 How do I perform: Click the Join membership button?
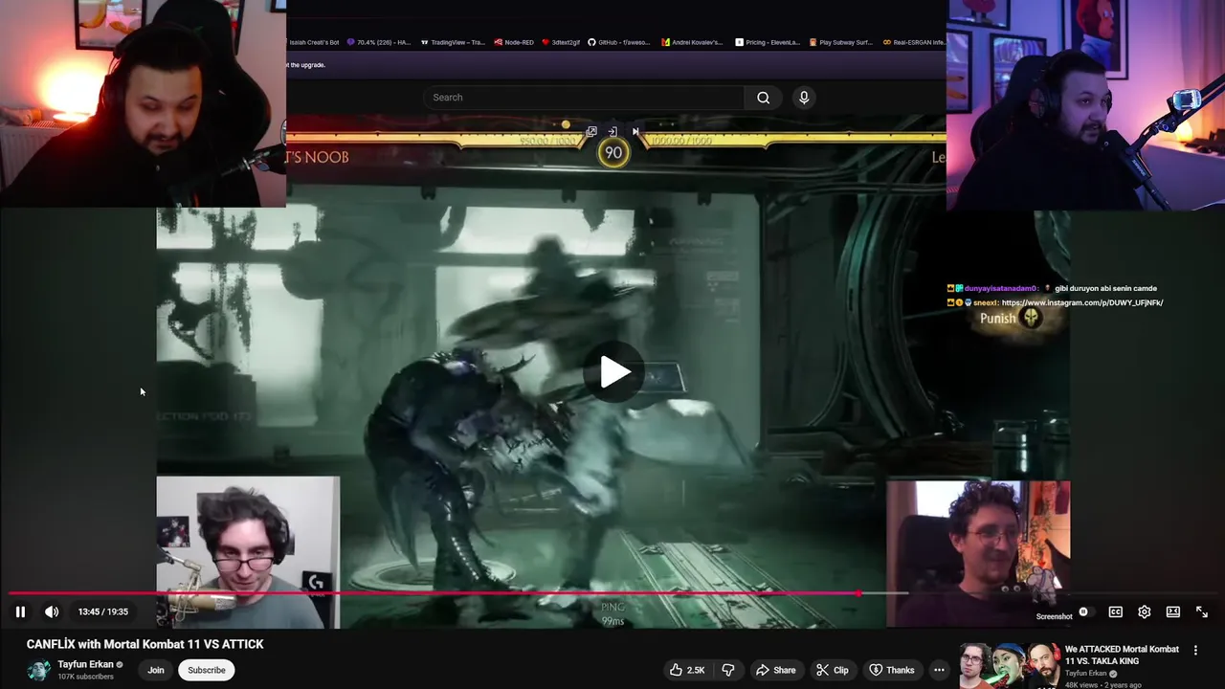point(156,670)
